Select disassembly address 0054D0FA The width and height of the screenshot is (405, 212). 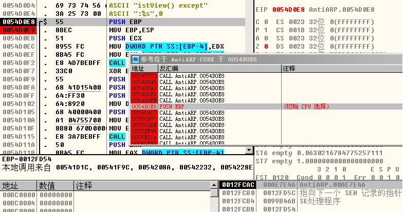point(19,88)
